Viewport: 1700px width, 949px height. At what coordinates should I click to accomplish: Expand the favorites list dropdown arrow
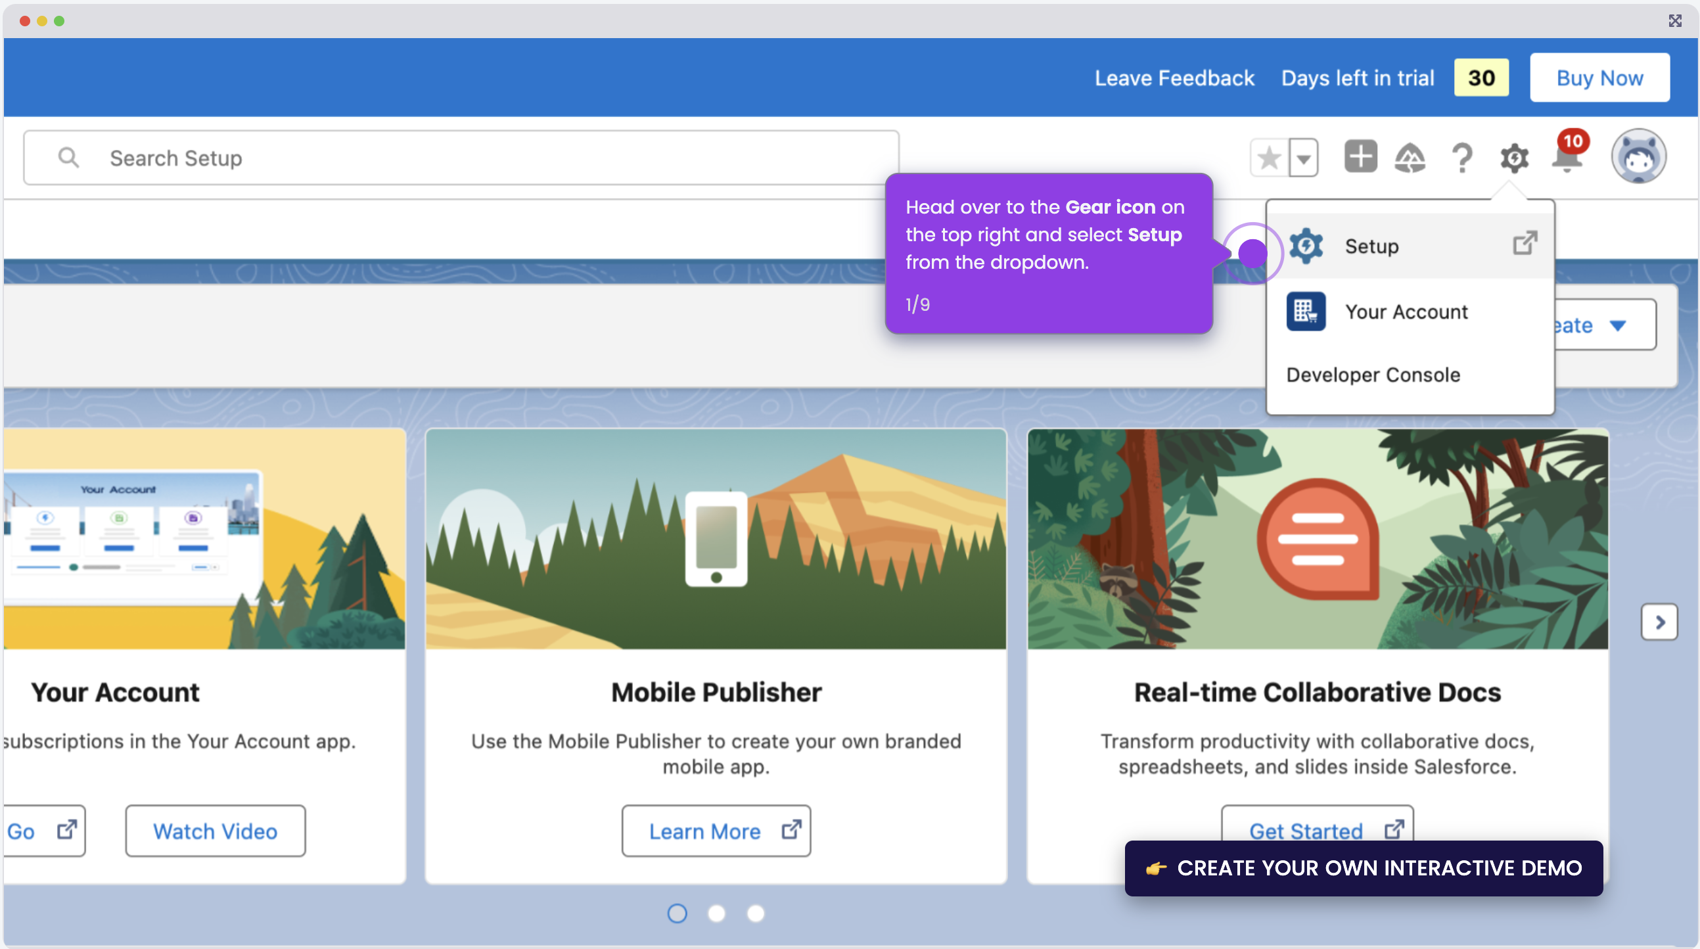point(1303,158)
